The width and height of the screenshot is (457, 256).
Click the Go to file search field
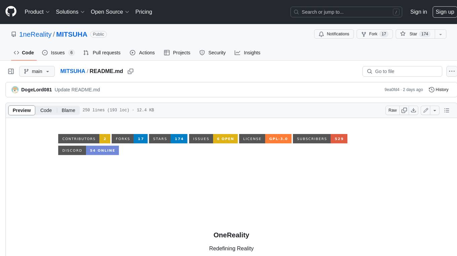click(x=402, y=71)
